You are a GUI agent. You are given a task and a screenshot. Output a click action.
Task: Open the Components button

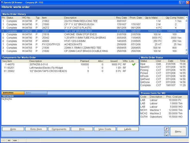tap(59, 129)
